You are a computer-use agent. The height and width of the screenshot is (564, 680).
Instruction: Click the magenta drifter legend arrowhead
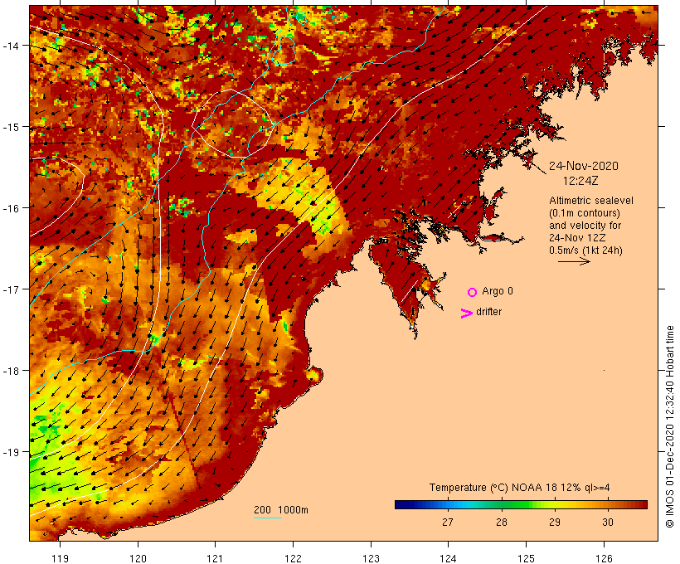[467, 314]
